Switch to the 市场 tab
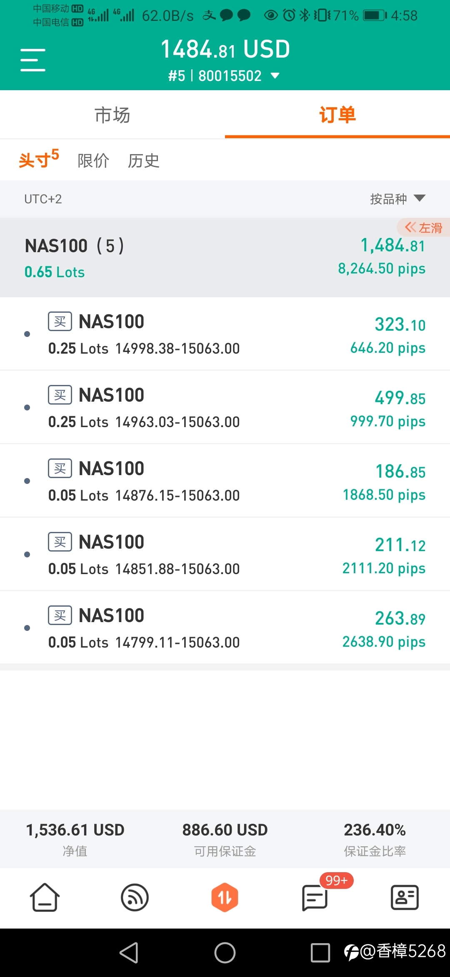 (x=112, y=115)
